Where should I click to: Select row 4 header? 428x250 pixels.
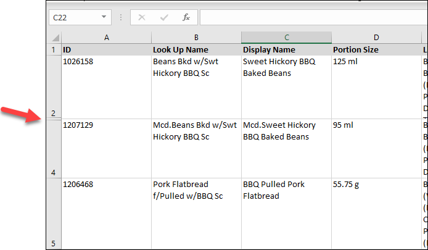[54, 149]
